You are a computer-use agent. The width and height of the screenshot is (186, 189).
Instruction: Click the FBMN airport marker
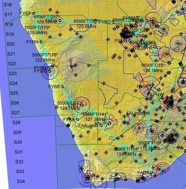129,41
